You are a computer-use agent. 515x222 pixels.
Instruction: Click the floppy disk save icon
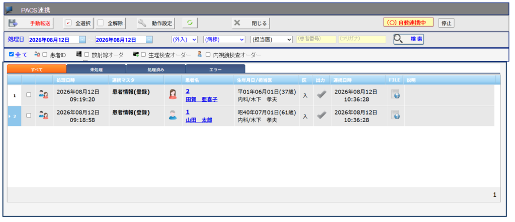click(x=13, y=23)
